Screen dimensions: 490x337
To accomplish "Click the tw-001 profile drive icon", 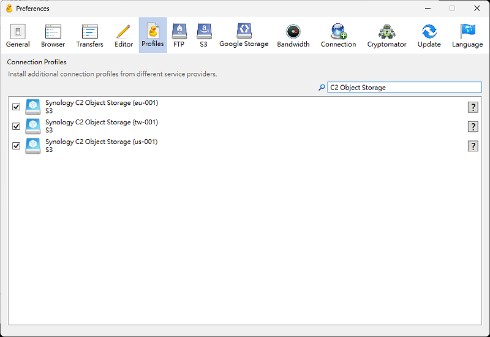I will click(33, 126).
